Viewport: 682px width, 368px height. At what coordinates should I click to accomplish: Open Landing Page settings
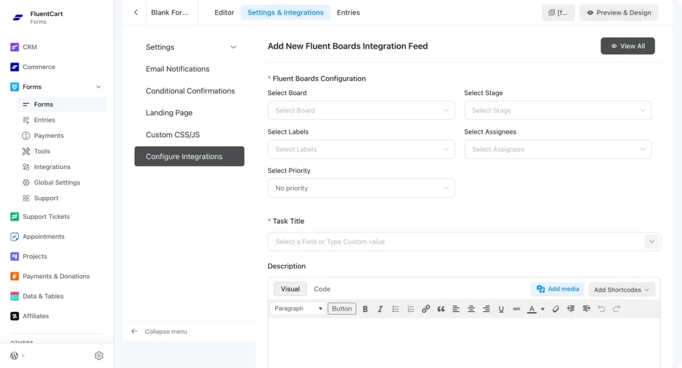(169, 112)
